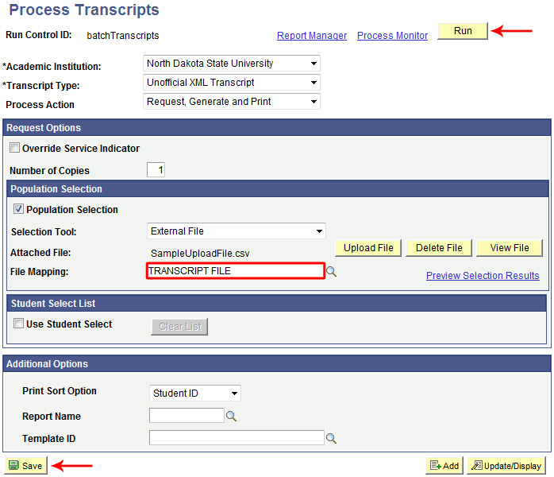The width and height of the screenshot is (554, 477).
Task: Expand the Transcript Type dropdown
Action: (x=232, y=83)
